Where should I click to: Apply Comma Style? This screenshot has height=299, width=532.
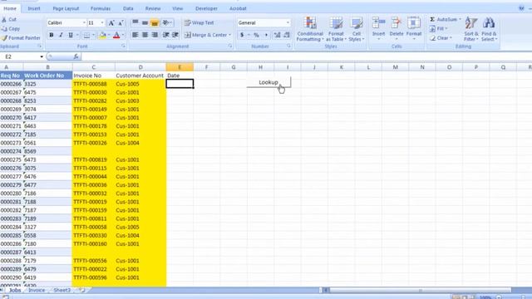266,35
